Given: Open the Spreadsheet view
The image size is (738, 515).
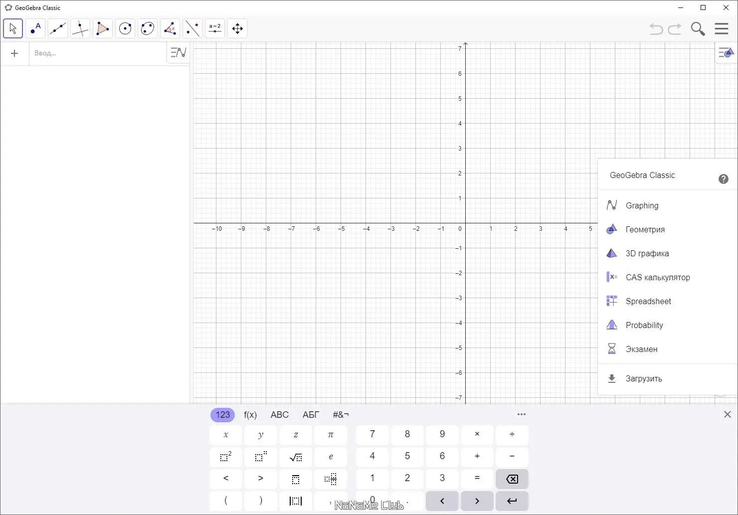Looking at the screenshot, I should tap(668, 301).
